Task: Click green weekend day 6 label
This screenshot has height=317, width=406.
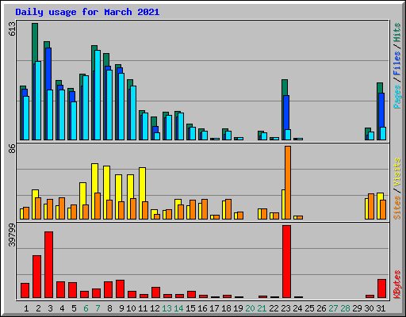Action: 86,308
